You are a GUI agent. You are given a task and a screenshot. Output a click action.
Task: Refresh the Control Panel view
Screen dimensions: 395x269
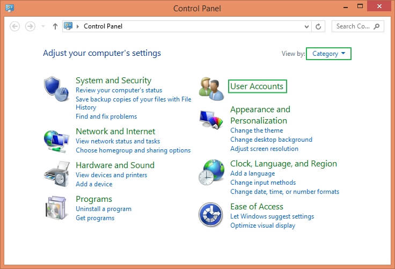318,26
